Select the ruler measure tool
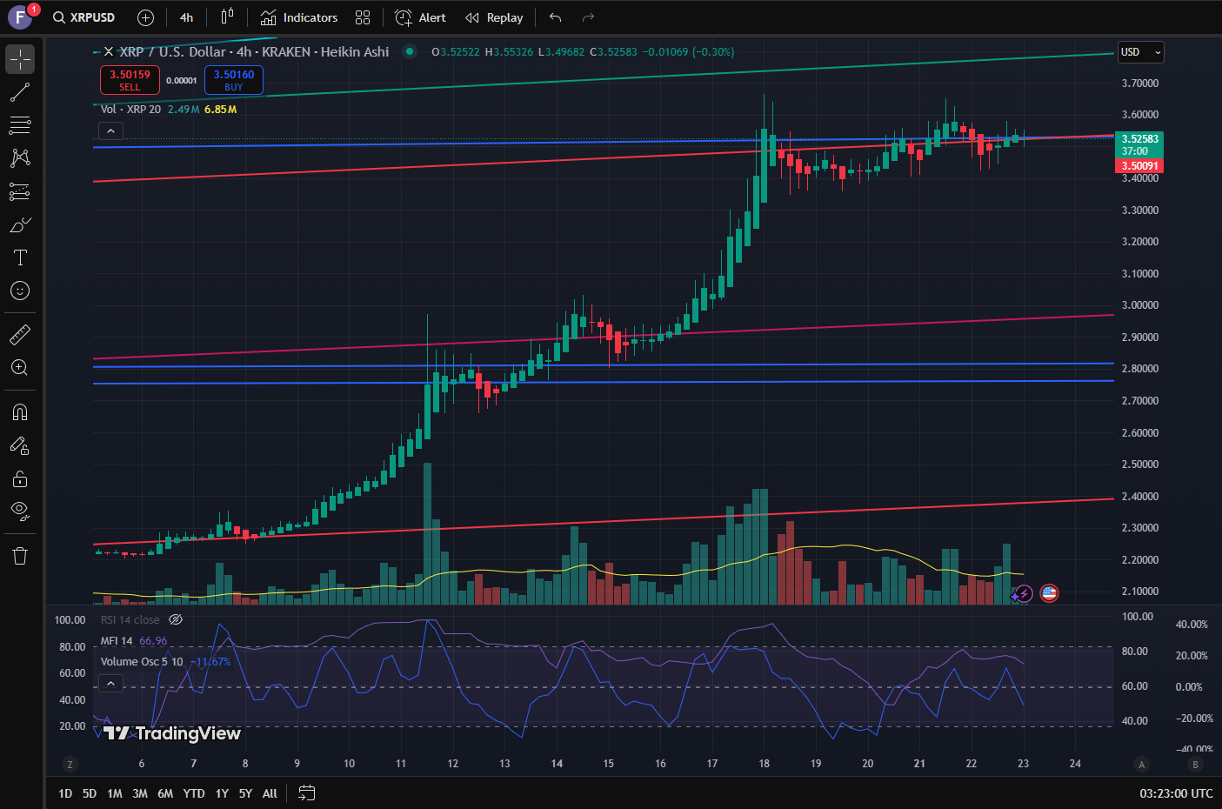1222x809 pixels. [20, 334]
